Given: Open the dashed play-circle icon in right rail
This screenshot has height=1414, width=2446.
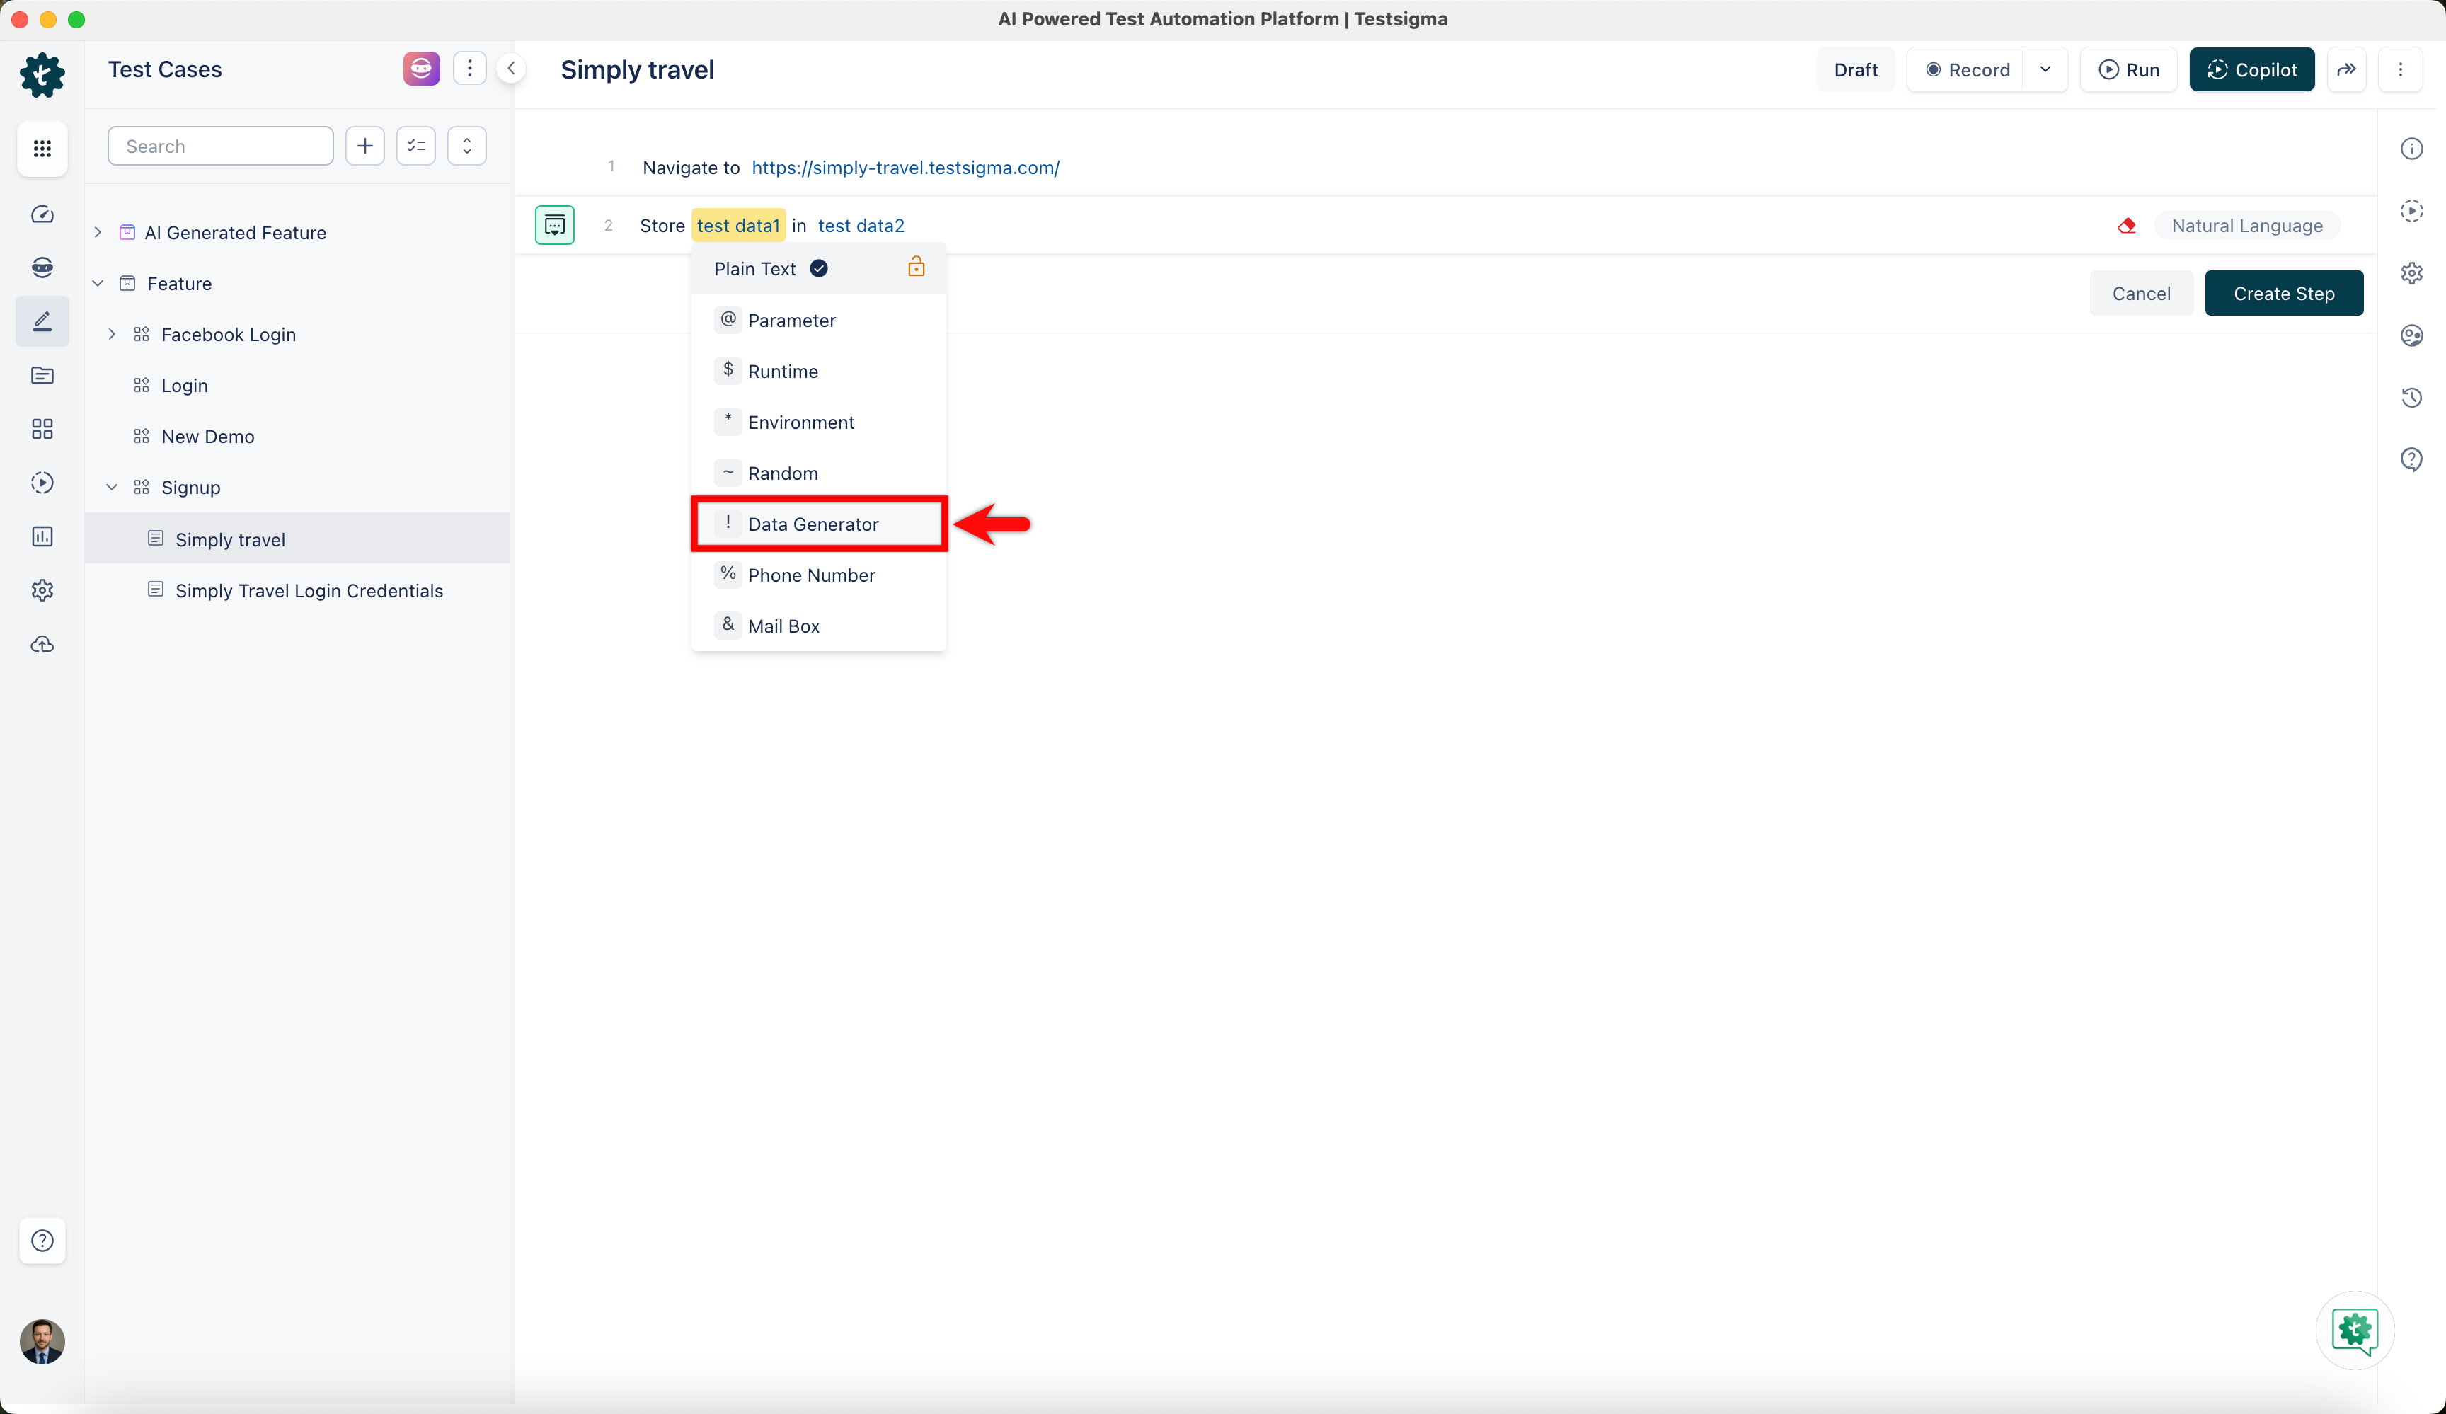Looking at the screenshot, I should (2412, 211).
